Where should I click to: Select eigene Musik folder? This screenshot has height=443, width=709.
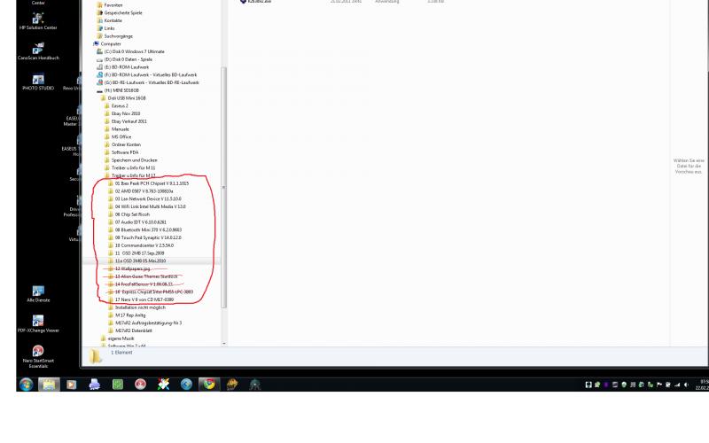[118, 338]
